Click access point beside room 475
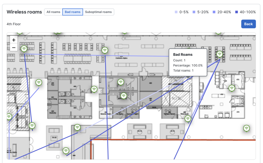The width and height of the screenshot is (263, 163). (x=232, y=88)
